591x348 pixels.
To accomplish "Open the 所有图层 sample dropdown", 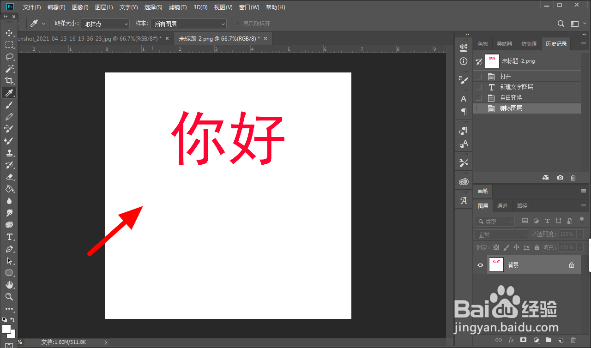I will click(x=188, y=24).
